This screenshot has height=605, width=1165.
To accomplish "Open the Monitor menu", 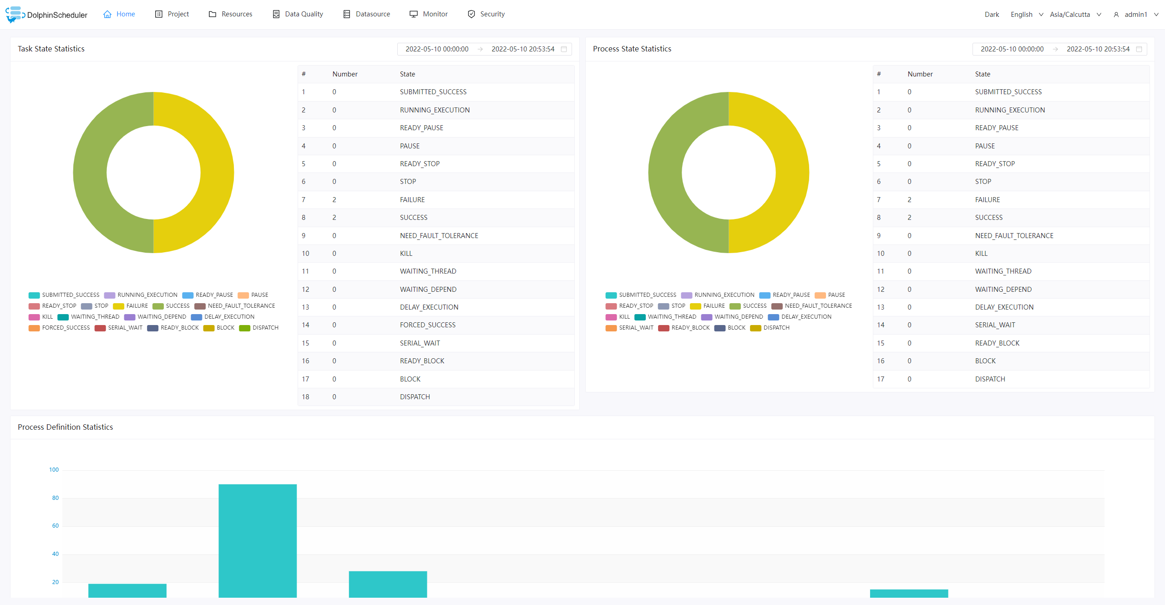I will pyautogui.click(x=435, y=14).
